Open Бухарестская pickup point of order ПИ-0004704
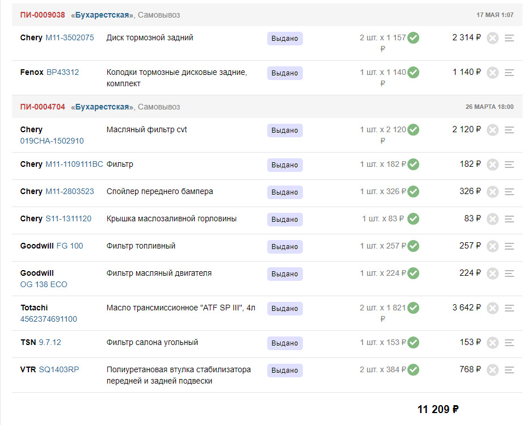The width and height of the screenshot is (531, 425). click(102, 107)
